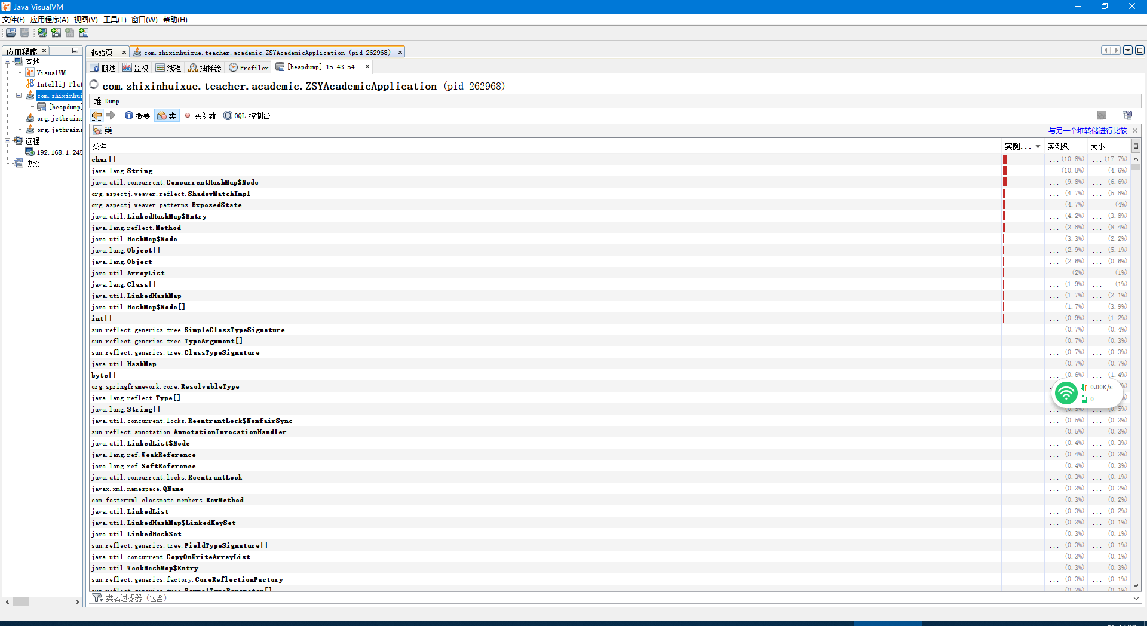Switch to the 监视 tab
The height and width of the screenshot is (626, 1147).
136,67
